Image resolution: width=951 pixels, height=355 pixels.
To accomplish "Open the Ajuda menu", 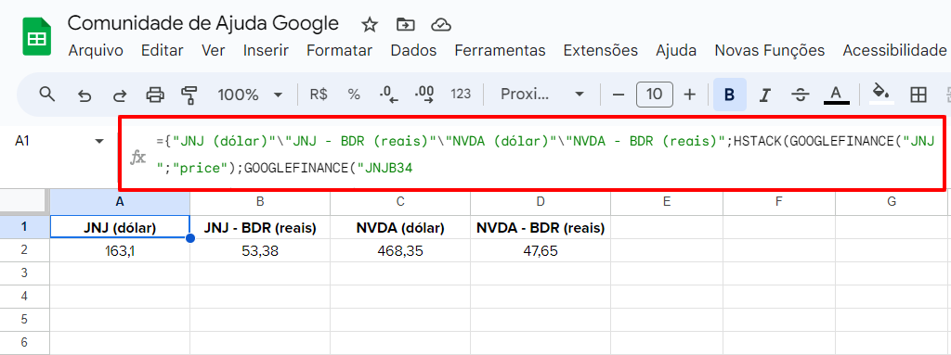I will point(676,50).
